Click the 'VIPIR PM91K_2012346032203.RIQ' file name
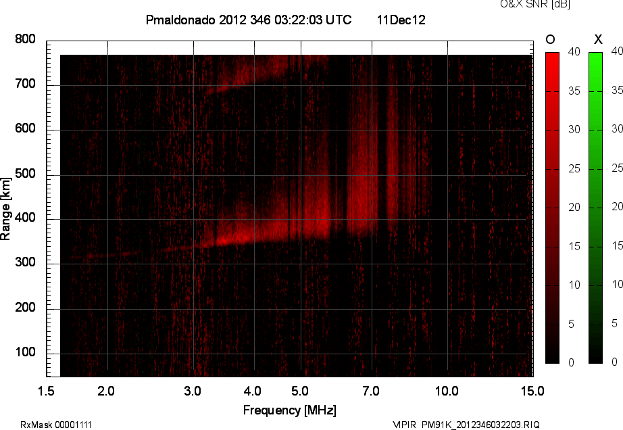 click(x=466, y=425)
